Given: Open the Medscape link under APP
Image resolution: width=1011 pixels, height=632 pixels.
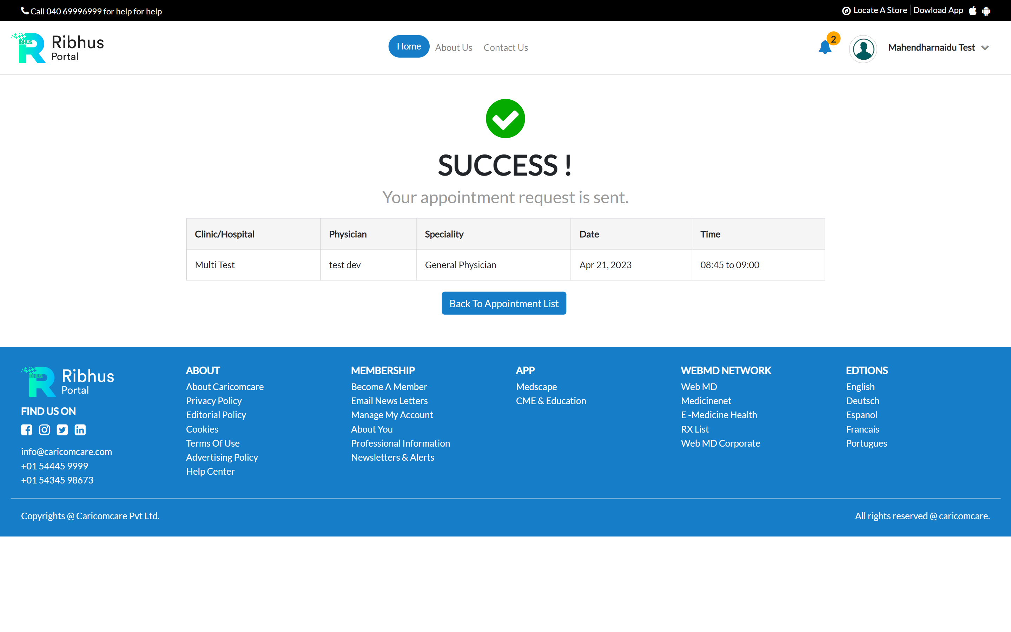Looking at the screenshot, I should [x=536, y=387].
